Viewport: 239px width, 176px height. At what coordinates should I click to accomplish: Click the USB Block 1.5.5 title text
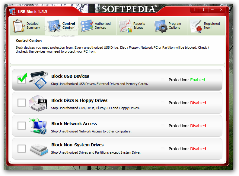tap(33, 11)
